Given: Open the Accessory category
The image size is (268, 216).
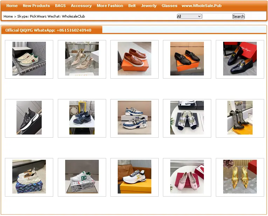Looking at the screenshot, I should [x=81, y=6].
